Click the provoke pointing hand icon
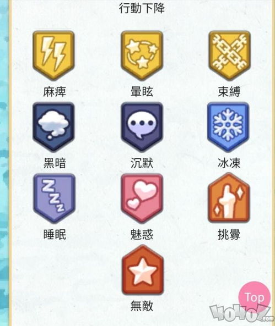 229,197
